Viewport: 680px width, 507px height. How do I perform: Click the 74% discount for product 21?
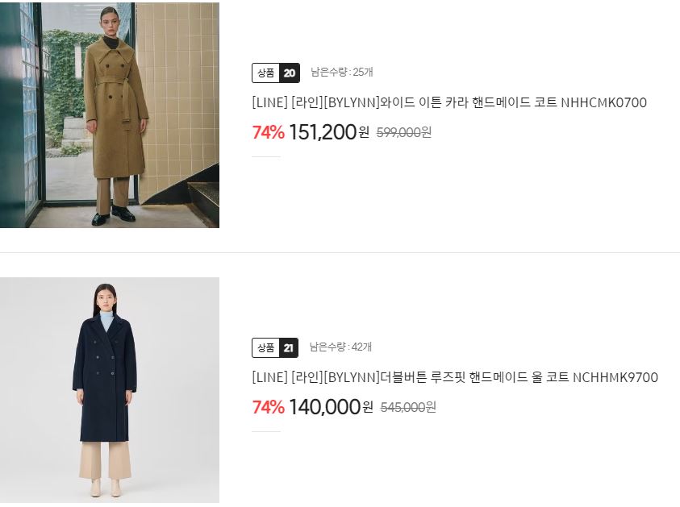[x=268, y=407]
